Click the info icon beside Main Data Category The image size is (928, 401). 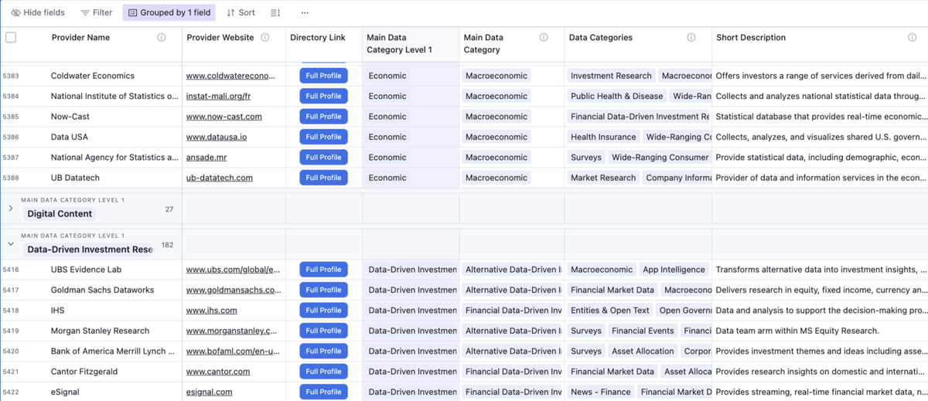544,37
